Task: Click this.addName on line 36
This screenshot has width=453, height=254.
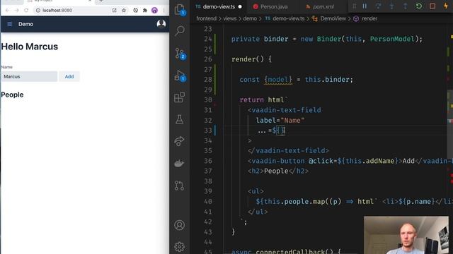Action: (x=370, y=161)
